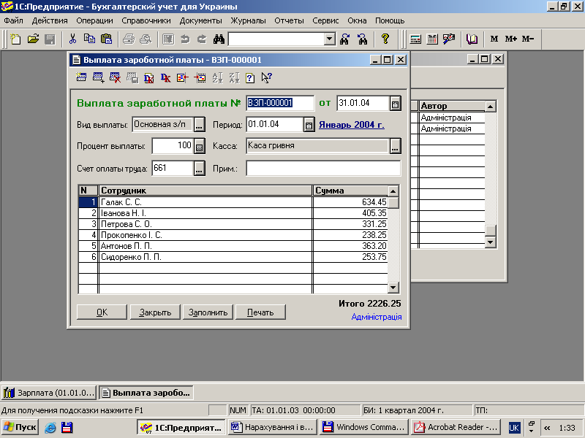Image resolution: width=585 pixels, height=438 pixels.
Task: Click the New row icon in document toolbar
Action: tap(81, 77)
